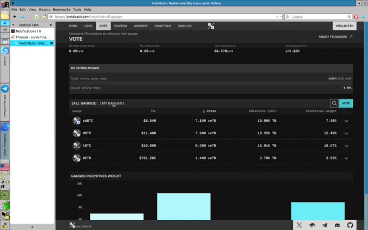Open the GOVERN navigation tab
Image resolution: width=368 pixels, height=230 pixels.
(x=120, y=26)
